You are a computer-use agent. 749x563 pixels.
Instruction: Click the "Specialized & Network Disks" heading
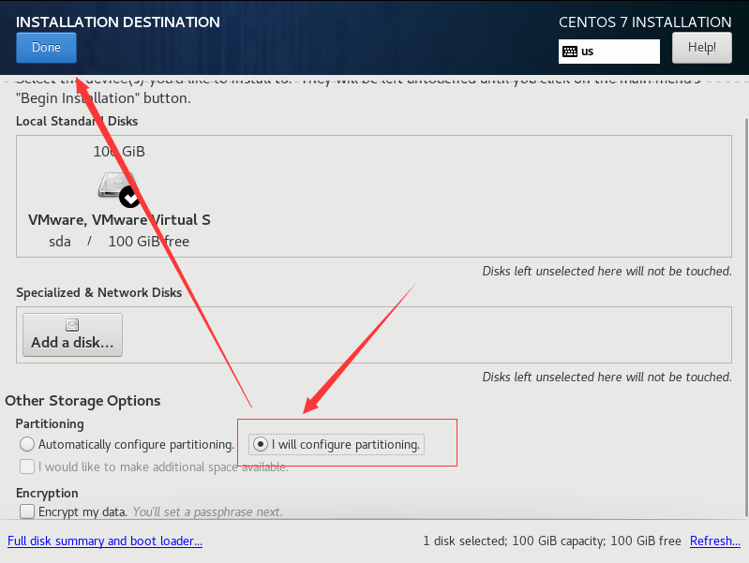pyautogui.click(x=98, y=292)
